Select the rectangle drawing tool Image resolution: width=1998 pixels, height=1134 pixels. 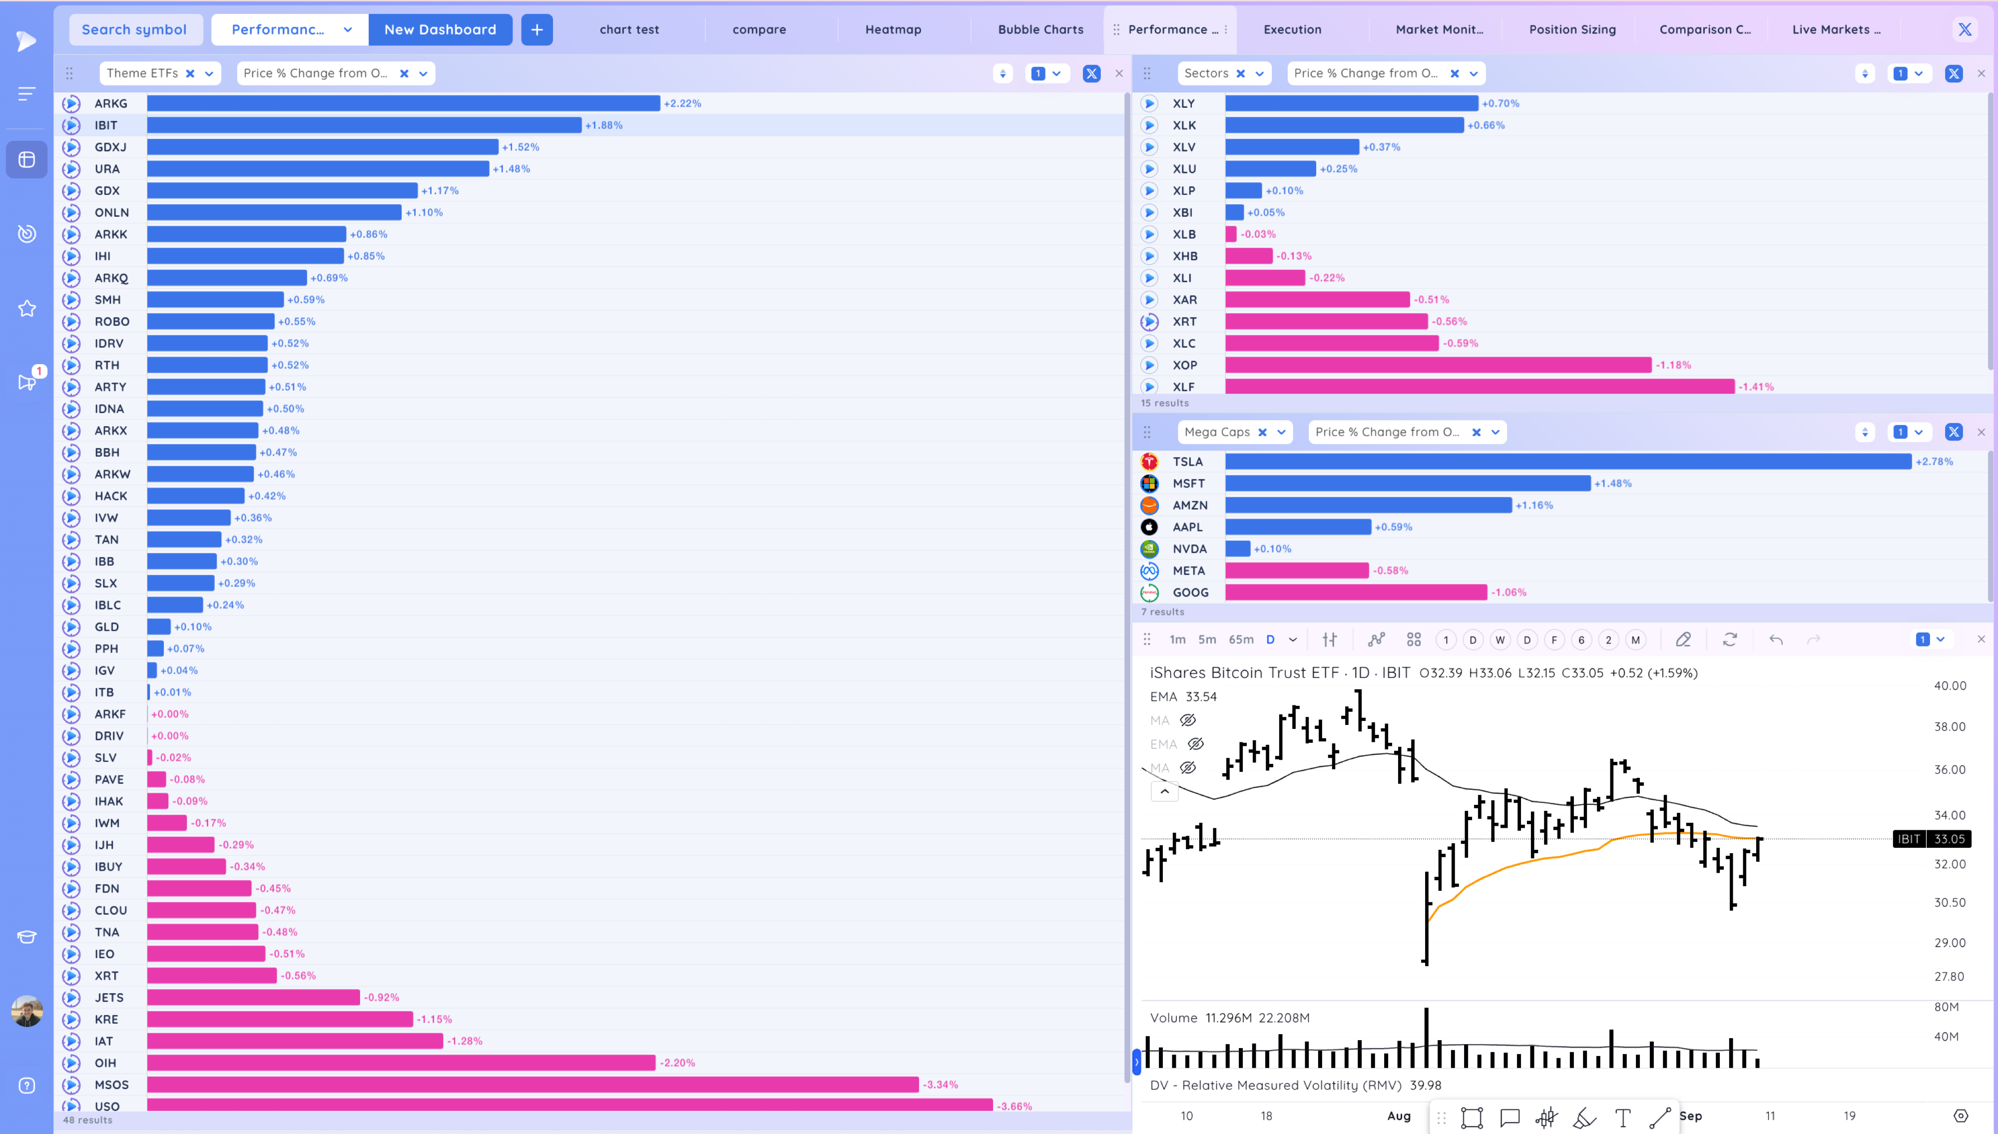click(x=1472, y=1118)
